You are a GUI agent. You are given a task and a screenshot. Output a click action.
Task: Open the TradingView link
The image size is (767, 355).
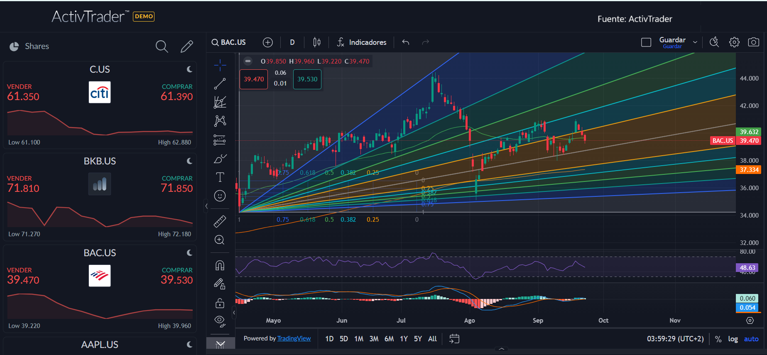point(294,338)
